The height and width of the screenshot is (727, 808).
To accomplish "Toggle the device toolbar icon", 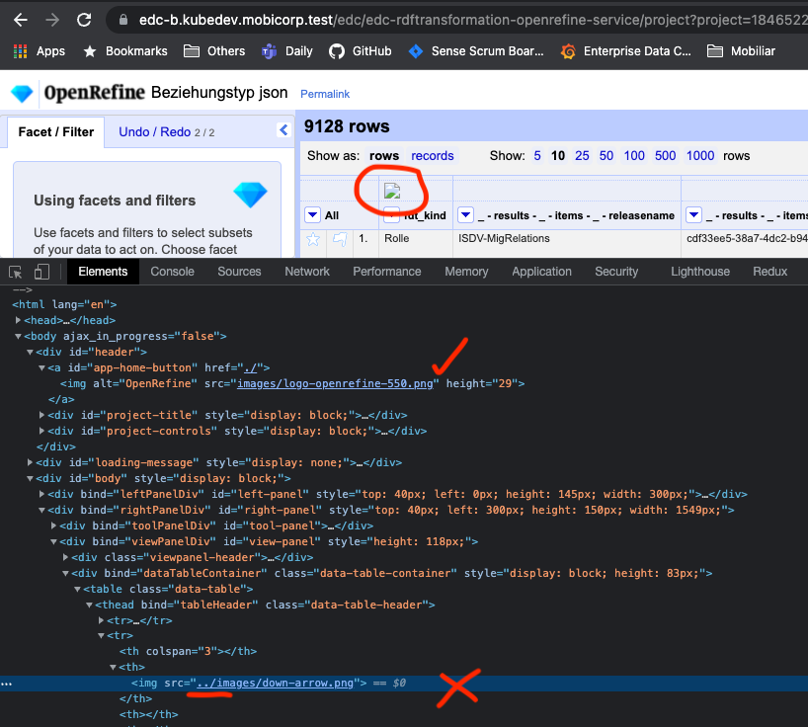I will 41,272.
